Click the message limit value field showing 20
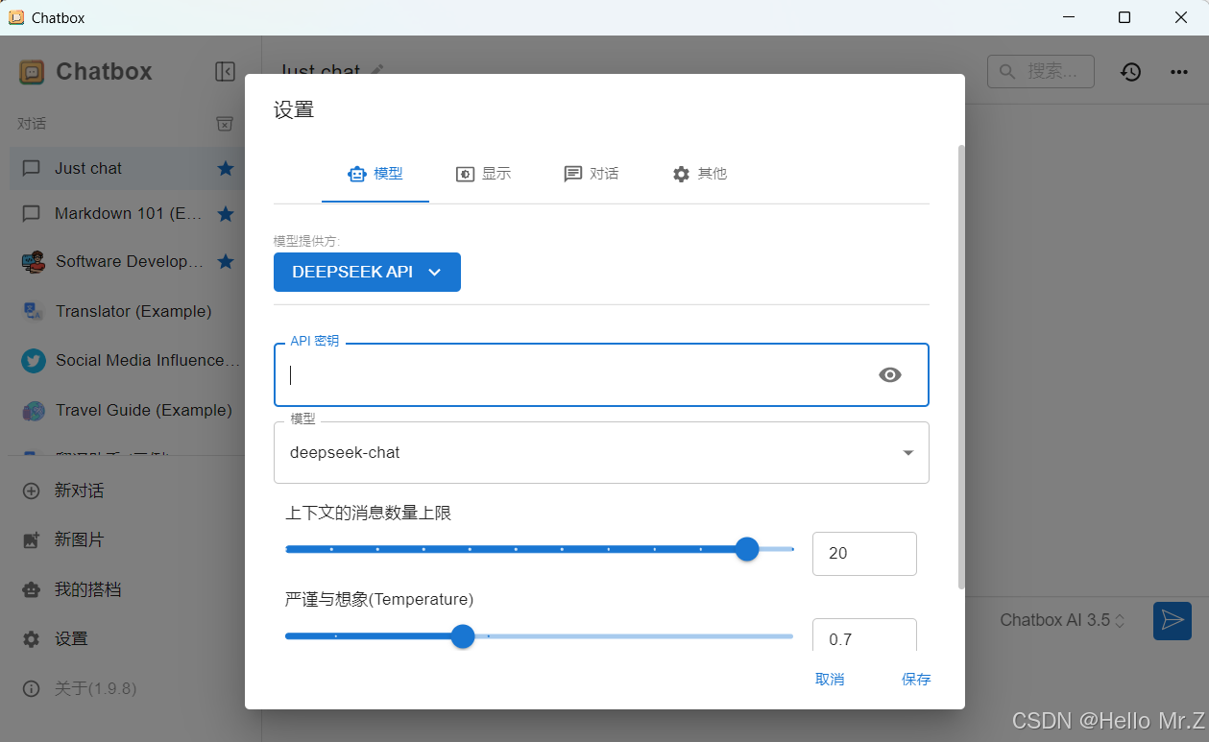1209x742 pixels. click(864, 554)
